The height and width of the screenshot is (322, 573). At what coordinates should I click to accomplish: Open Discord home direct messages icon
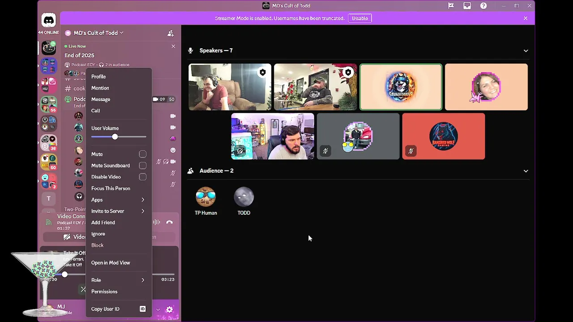pyautogui.click(x=48, y=20)
